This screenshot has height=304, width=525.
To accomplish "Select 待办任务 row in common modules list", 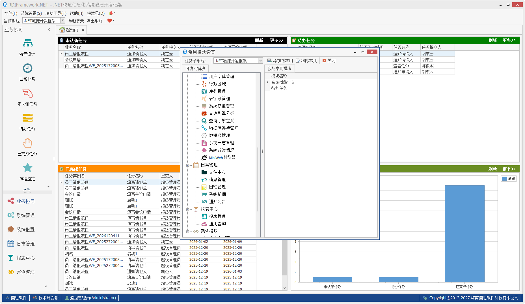I will 279,88.
